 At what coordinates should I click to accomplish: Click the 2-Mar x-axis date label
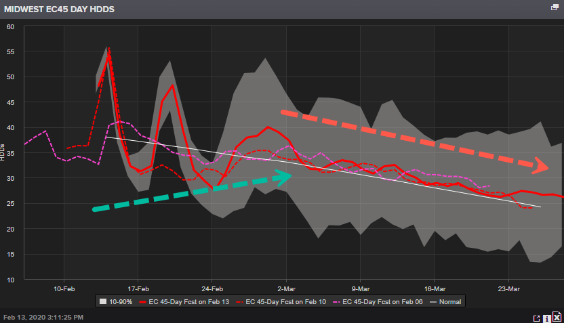click(x=286, y=287)
